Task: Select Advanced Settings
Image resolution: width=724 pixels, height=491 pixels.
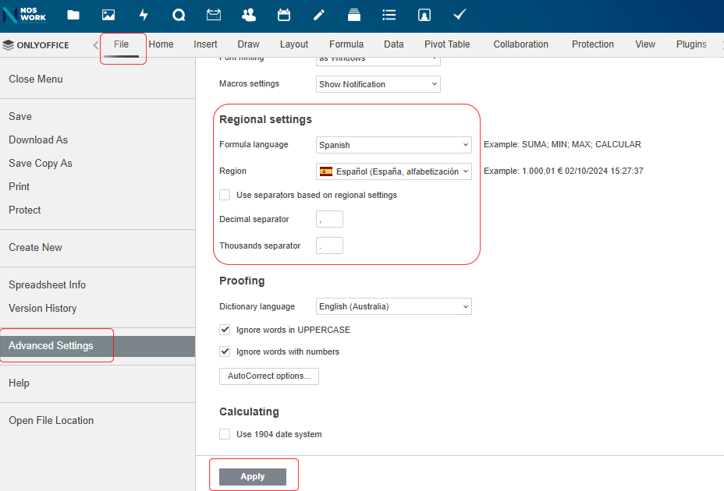Action: [x=98, y=345]
